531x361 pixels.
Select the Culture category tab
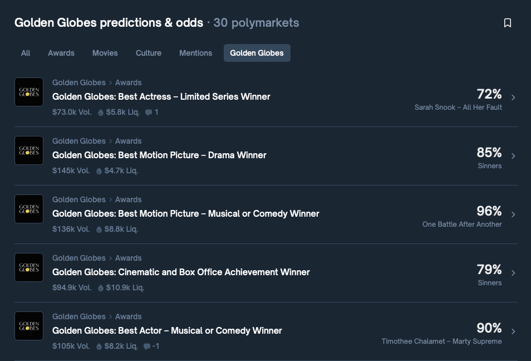[149, 53]
